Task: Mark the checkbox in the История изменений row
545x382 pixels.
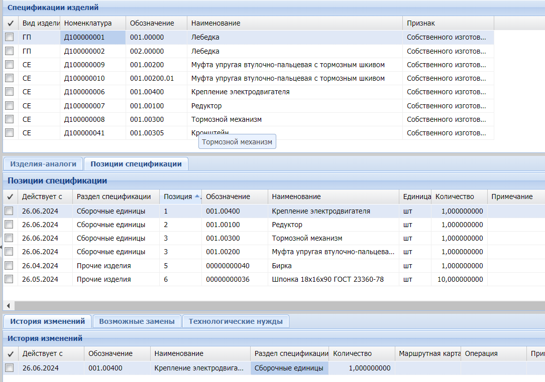Action: pyautogui.click(x=10, y=368)
